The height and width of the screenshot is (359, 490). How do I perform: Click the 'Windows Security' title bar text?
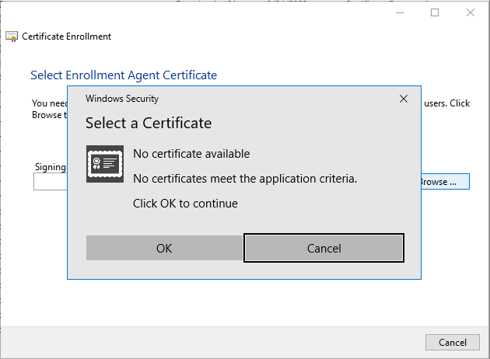121,99
